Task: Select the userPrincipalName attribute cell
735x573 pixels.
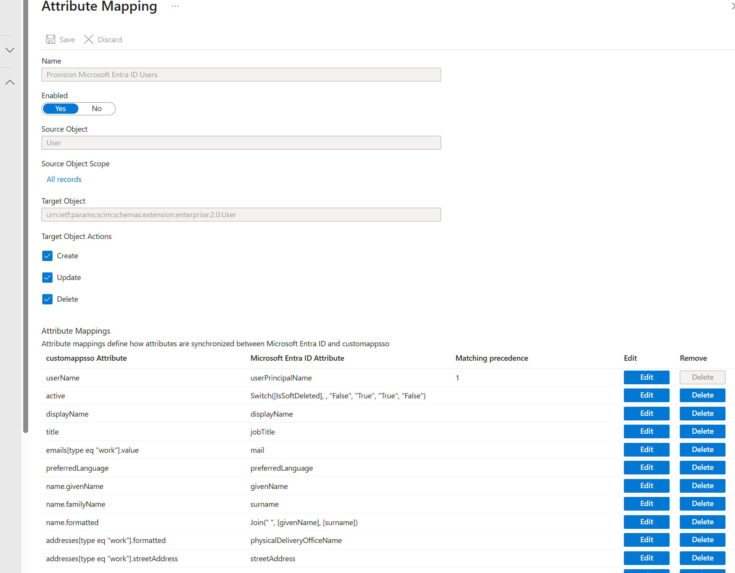Action: [x=281, y=378]
